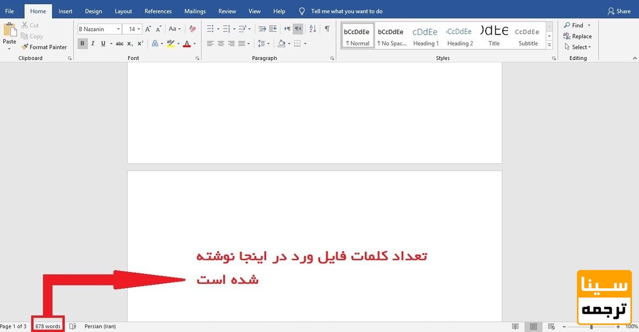Click the proofing errors status icon
The height and width of the screenshot is (332, 639).
[73, 326]
